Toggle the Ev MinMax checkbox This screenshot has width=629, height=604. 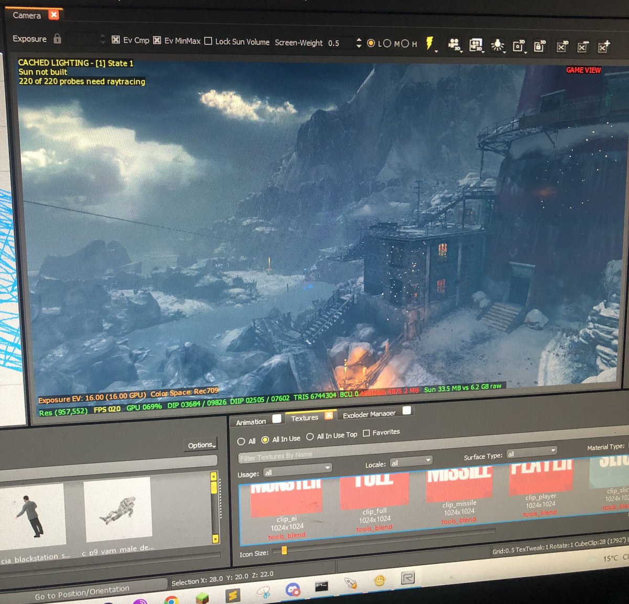157,40
